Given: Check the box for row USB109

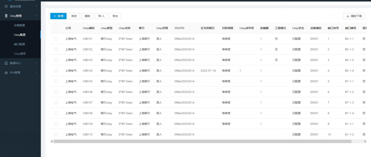Looking at the screenshot, I should coord(56,124).
